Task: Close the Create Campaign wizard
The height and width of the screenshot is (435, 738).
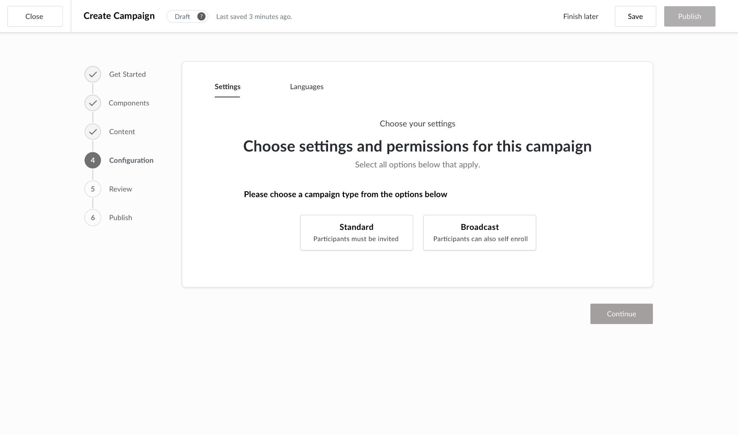Action: [35, 17]
